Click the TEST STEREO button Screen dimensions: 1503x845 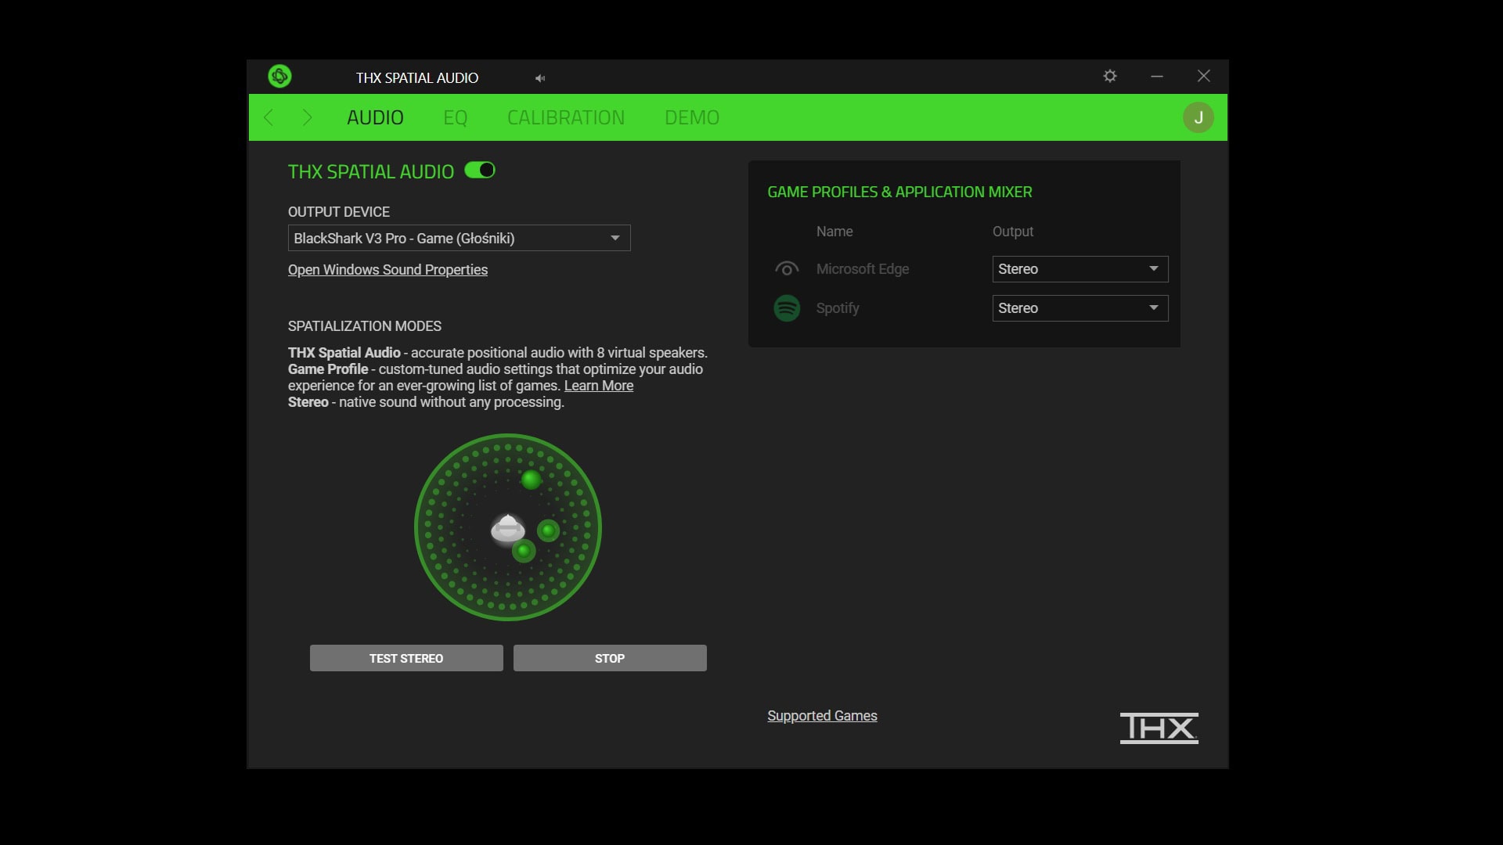(406, 658)
